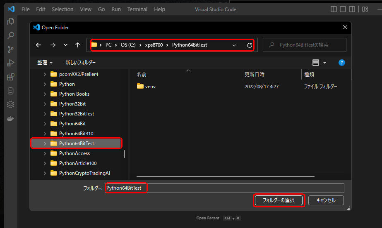Click the VS Code logo in title bar

click(11, 9)
